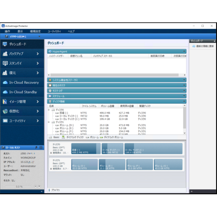Viewport: 217px width, 217px height.
Task: Collapse the HyperAgent panel
Action: coord(184,51)
